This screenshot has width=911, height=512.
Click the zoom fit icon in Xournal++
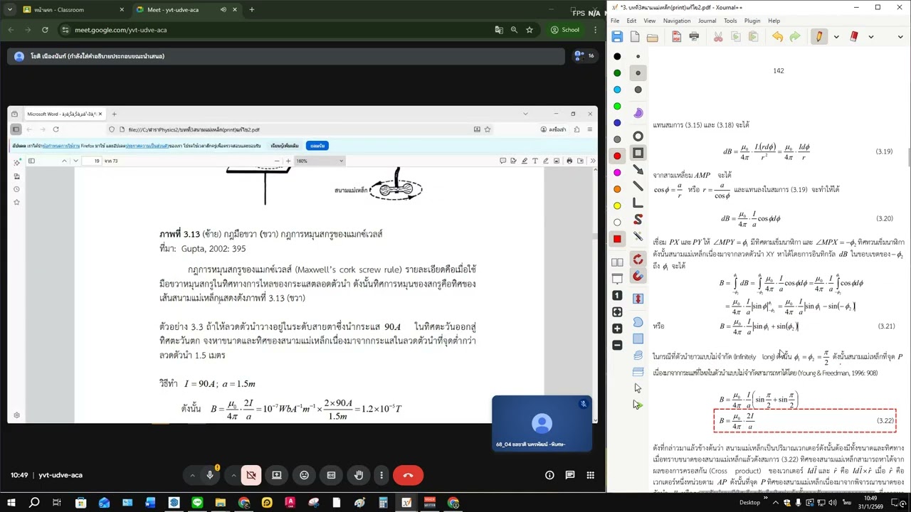[617, 312]
